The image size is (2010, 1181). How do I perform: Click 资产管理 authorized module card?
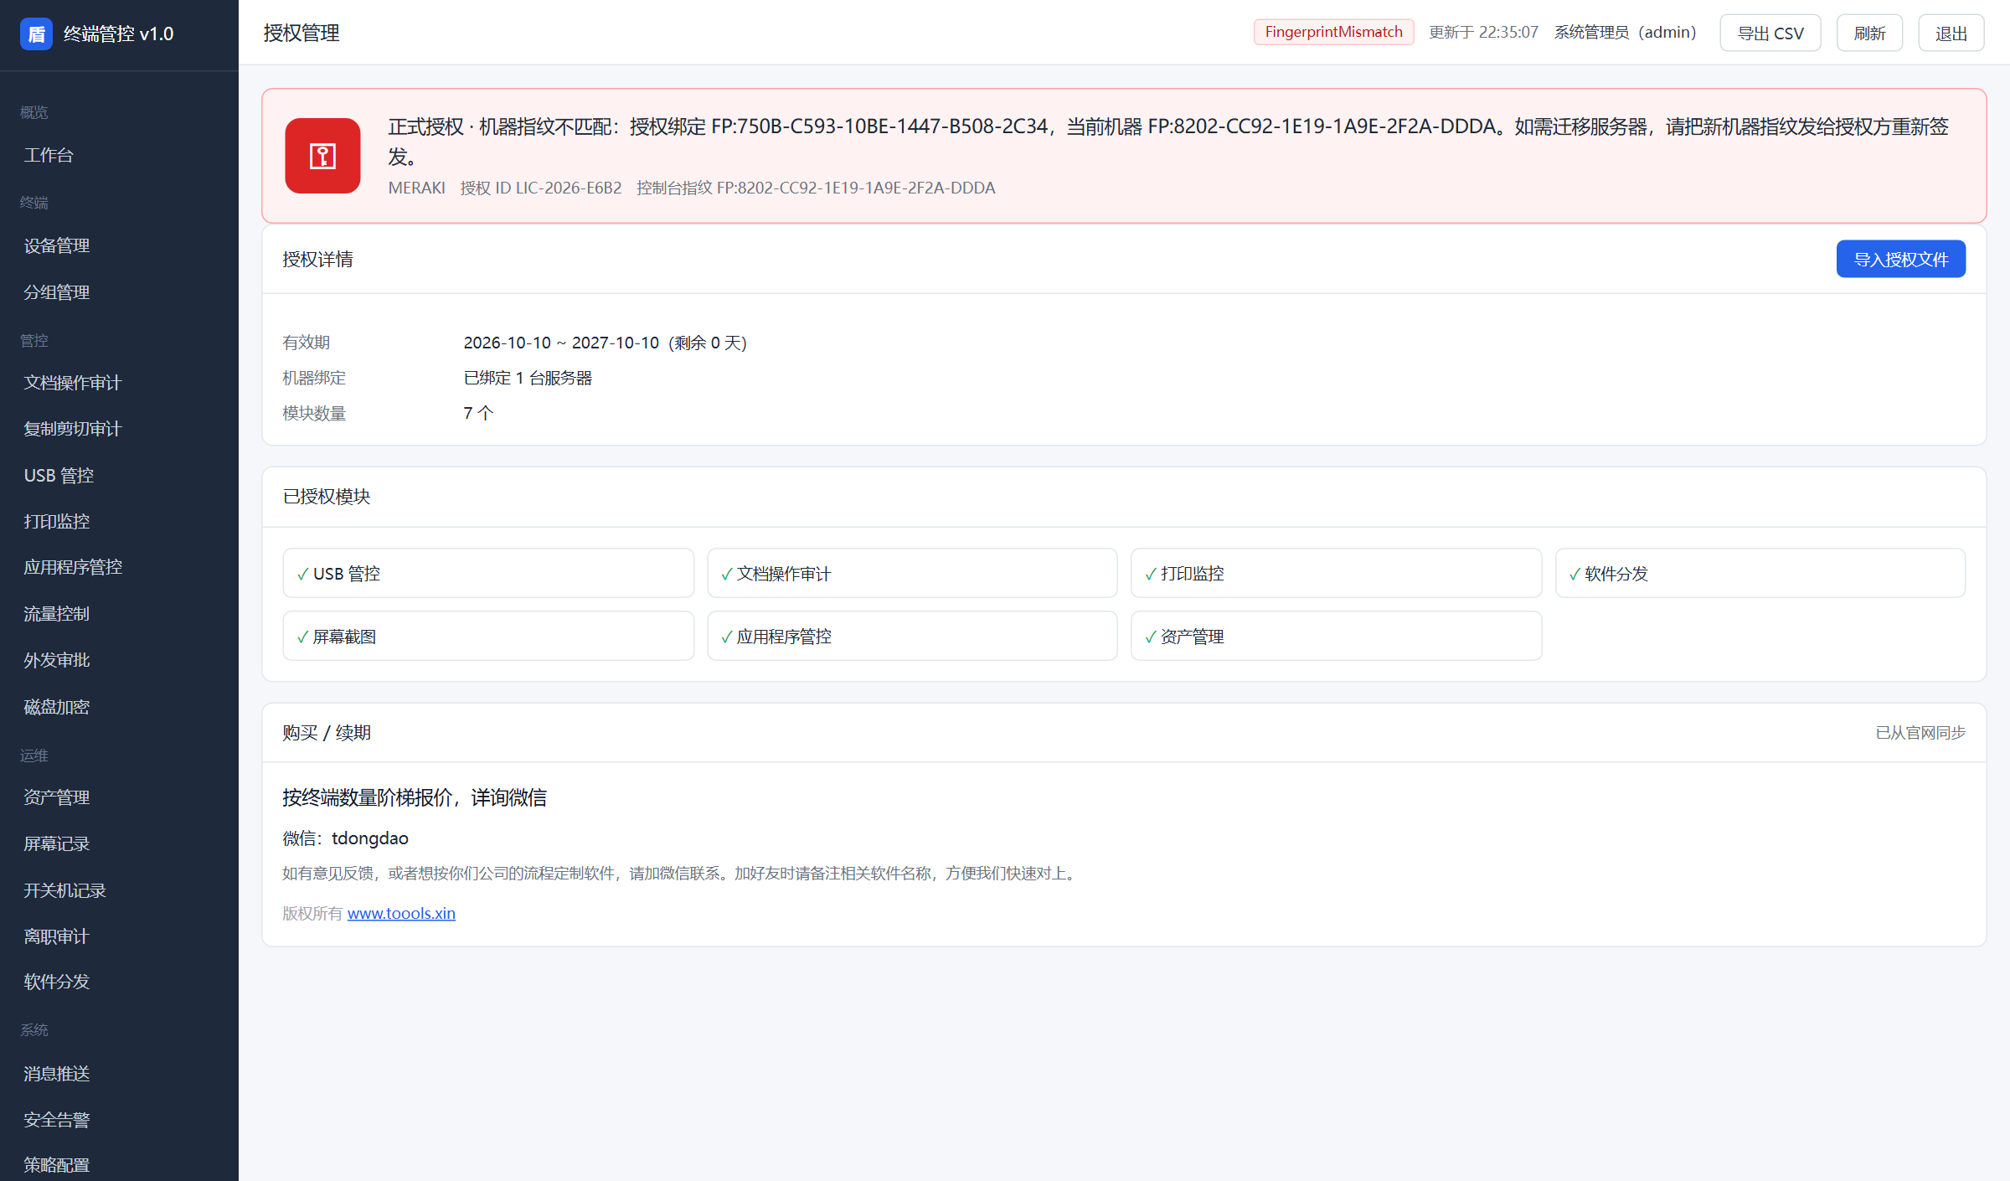tap(1336, 637)
